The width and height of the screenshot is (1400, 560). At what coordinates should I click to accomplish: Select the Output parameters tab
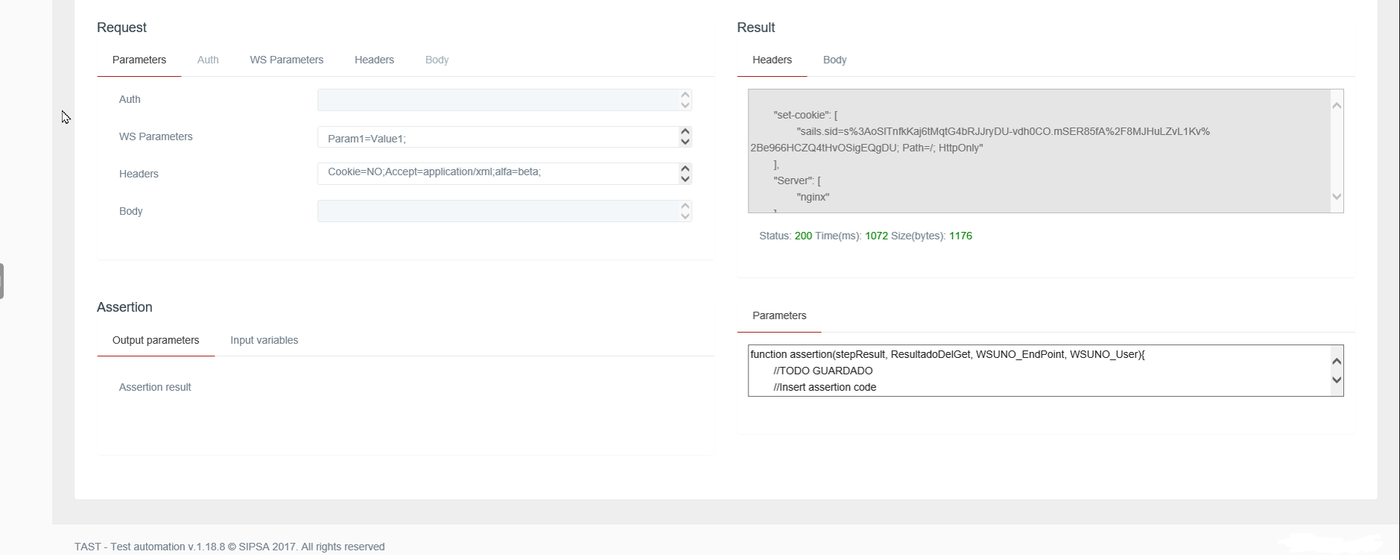pyautogui.click(x=156, y=340)
